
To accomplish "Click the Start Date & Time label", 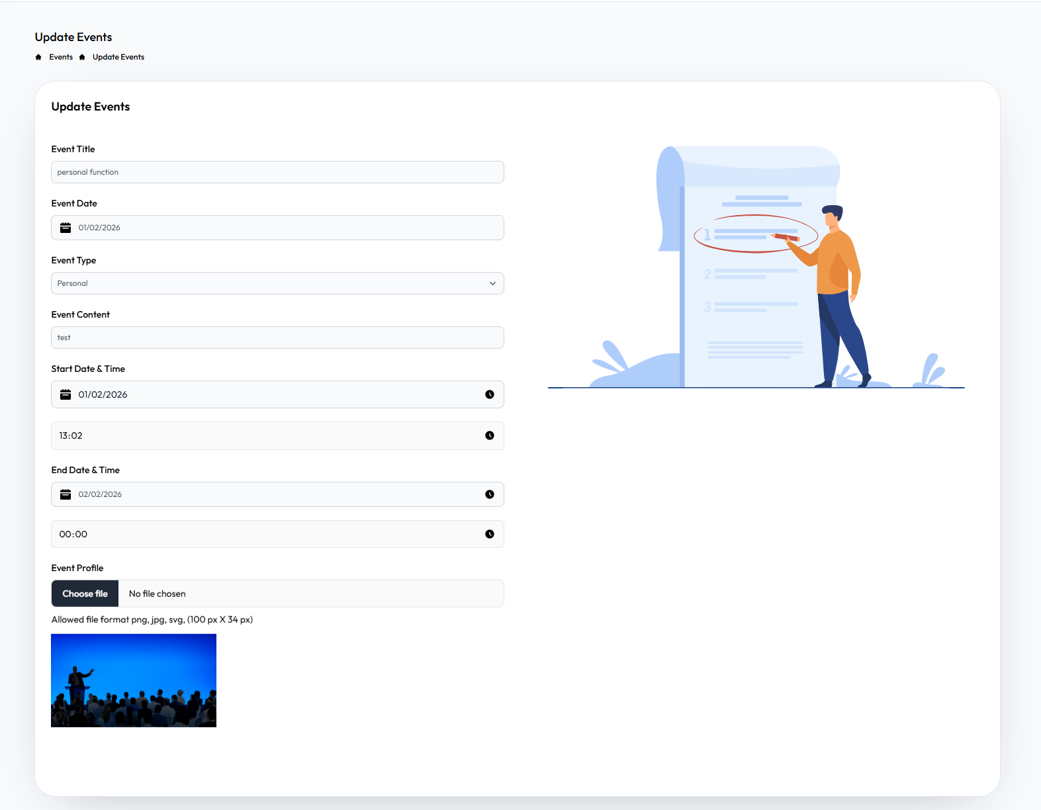I will [88, 369].
